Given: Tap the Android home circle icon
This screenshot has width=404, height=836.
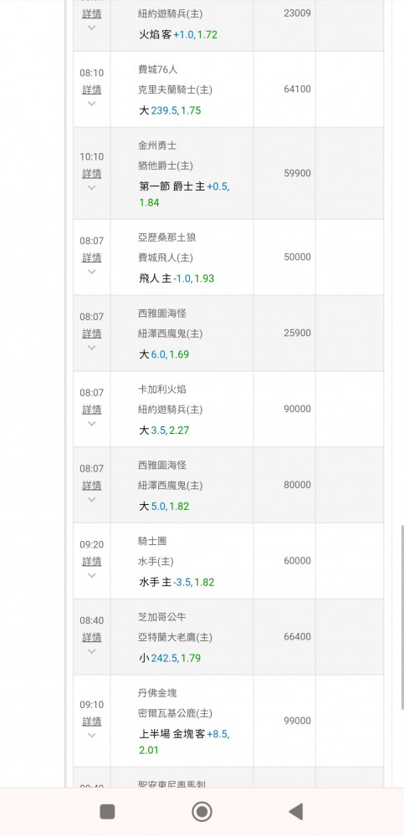Looking at the screenshot, I should [202, 812].
